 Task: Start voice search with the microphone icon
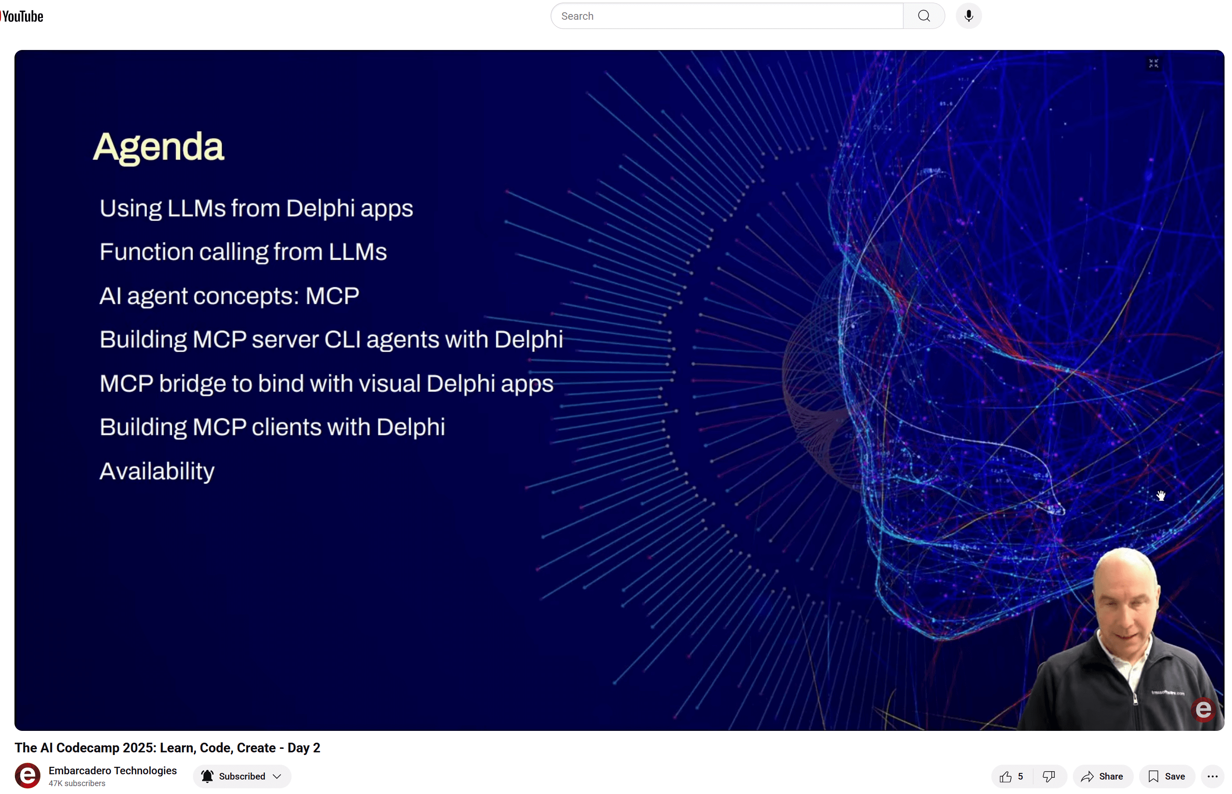969,16
